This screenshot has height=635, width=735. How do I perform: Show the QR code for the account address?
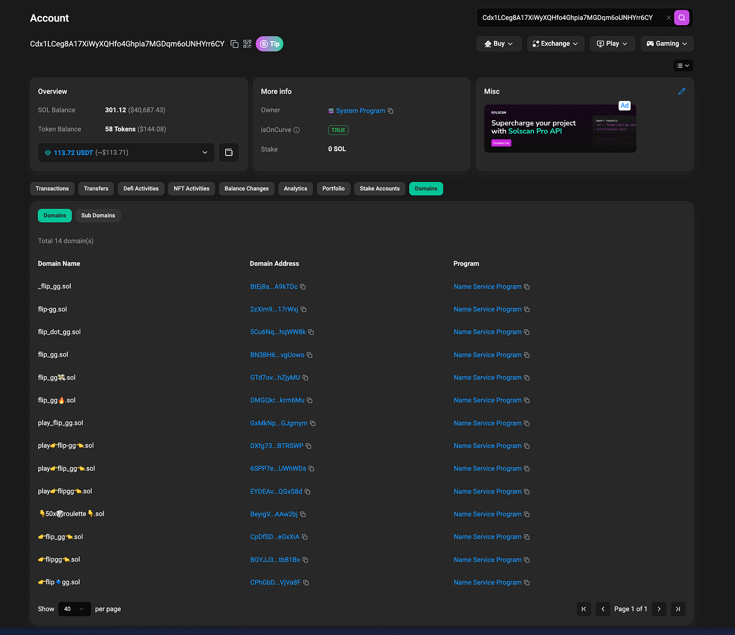247,44
